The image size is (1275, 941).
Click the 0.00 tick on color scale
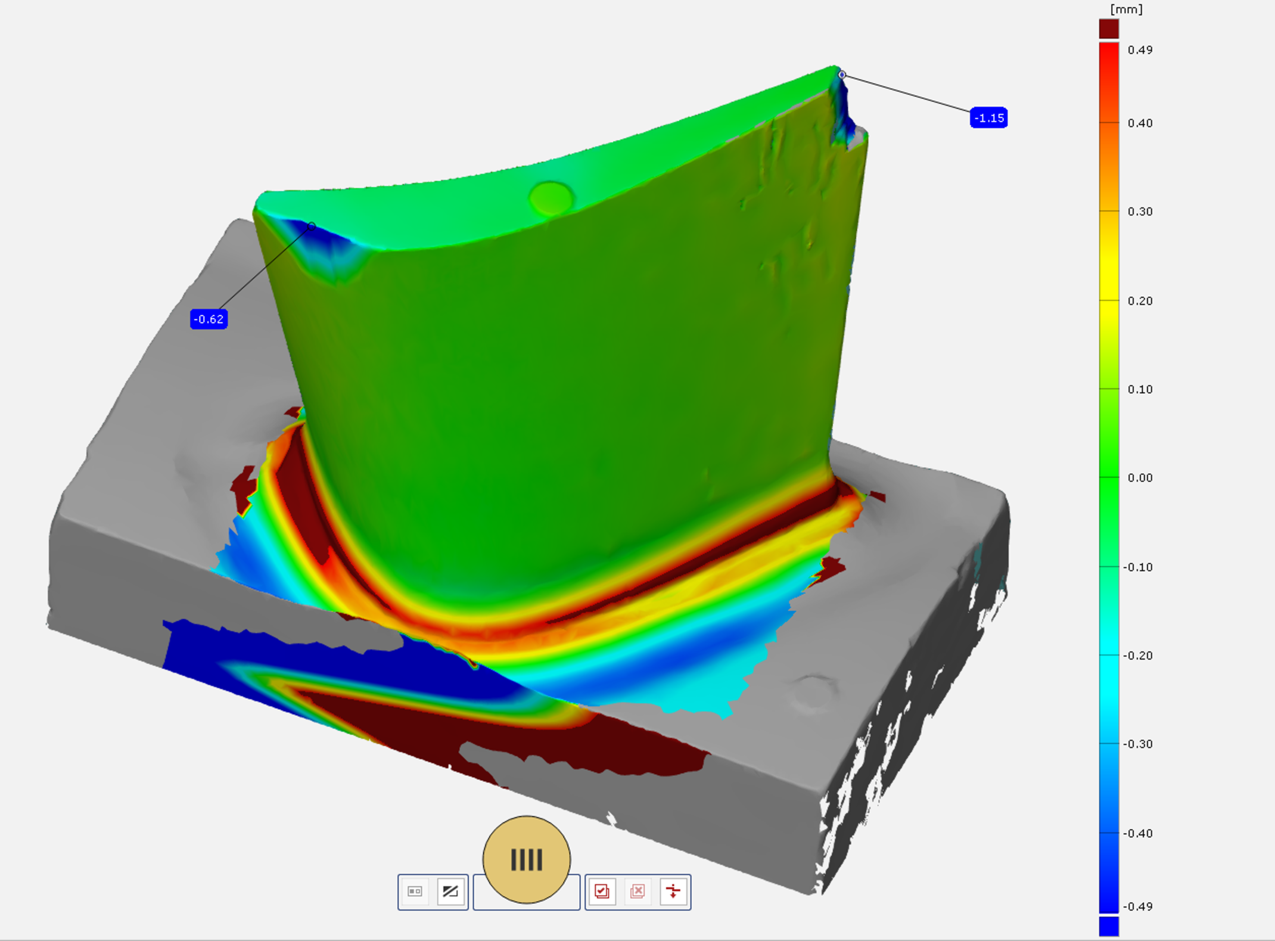(1140, 478)
